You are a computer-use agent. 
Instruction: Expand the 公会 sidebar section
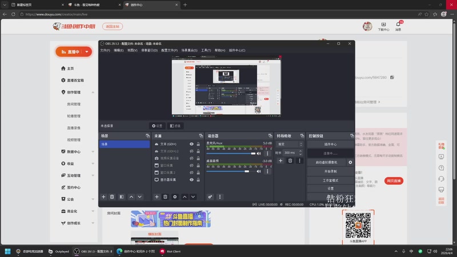pos(93,199)
